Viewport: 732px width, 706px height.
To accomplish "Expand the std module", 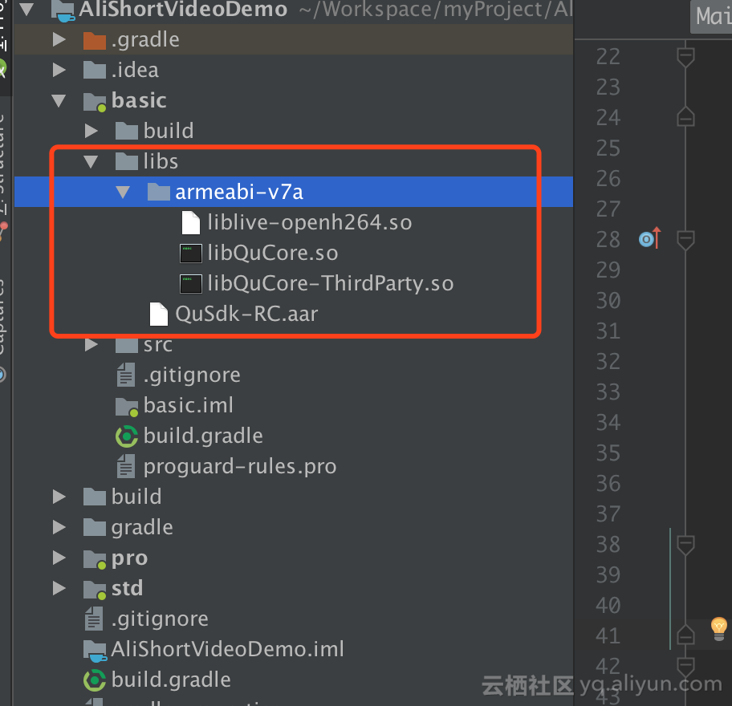I will [x=59, y=588].
